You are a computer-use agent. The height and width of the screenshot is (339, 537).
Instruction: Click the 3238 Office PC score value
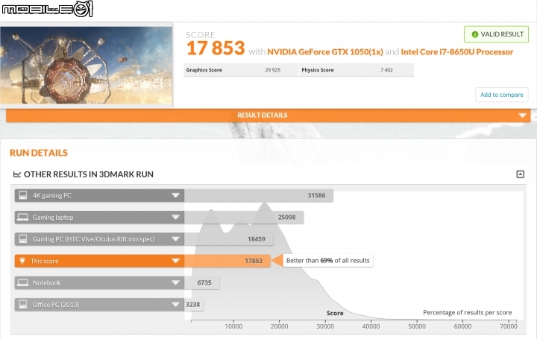[193, 305]
